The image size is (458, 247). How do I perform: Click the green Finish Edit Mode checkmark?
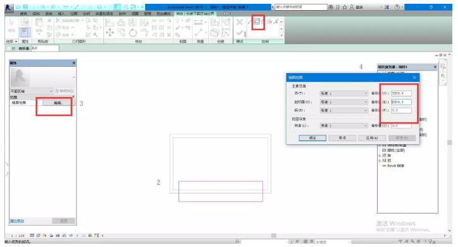tap(239, 33)
